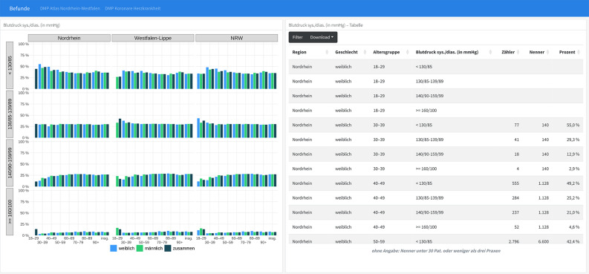Click the 4,6 % Prozent cell
The height and width of the screenshot is (274, 589).
pos(574,227)
